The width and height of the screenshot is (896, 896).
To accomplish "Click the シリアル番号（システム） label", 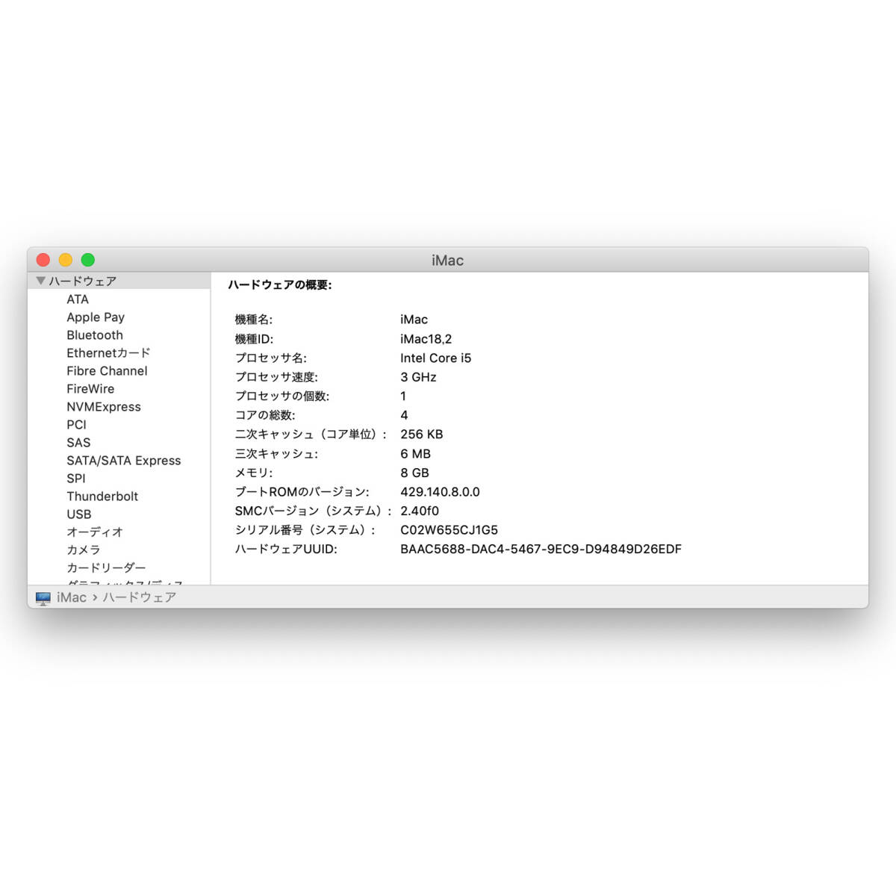I will tap(305, 530).
